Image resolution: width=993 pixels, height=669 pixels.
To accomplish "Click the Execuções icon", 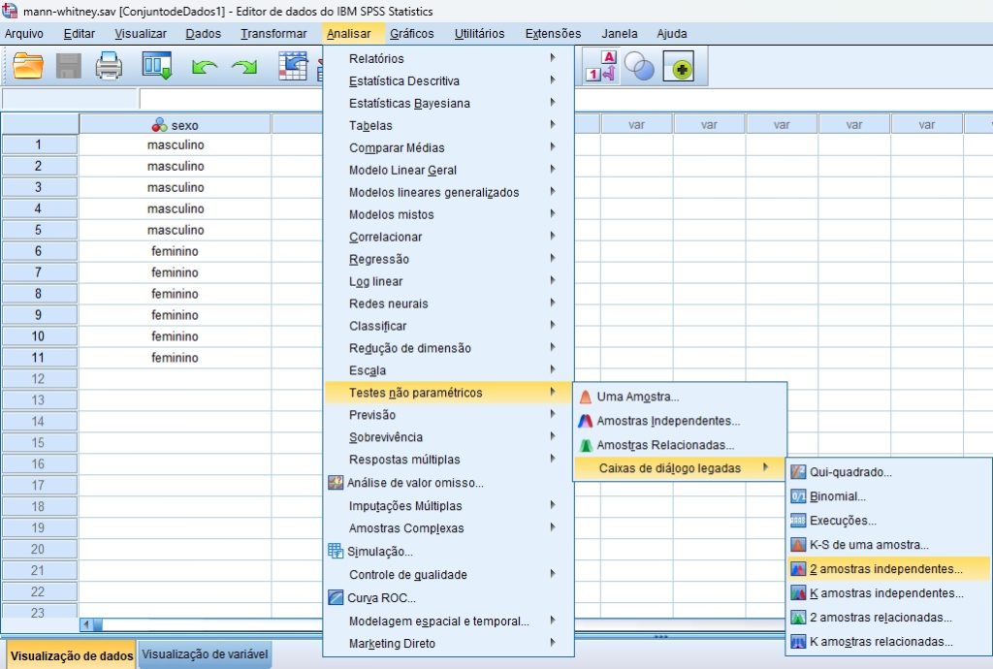I will tap(798, 521).
